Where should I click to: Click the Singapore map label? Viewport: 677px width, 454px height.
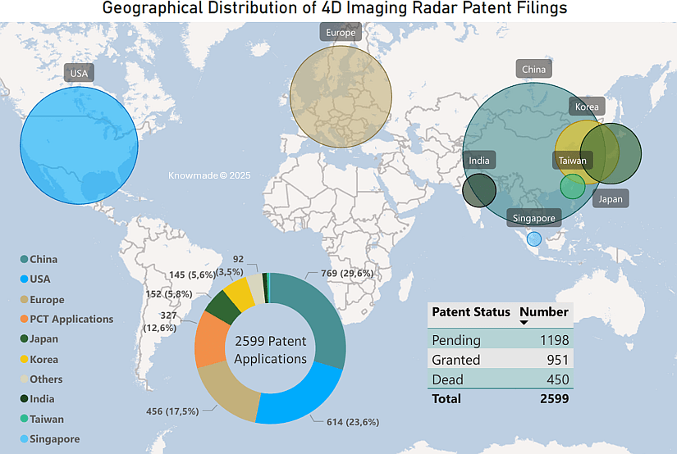534,218
